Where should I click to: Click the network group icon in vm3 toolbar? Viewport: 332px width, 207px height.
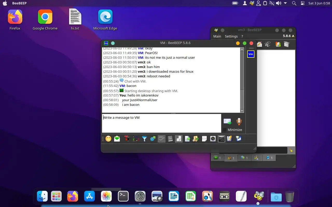click(268, 44)
